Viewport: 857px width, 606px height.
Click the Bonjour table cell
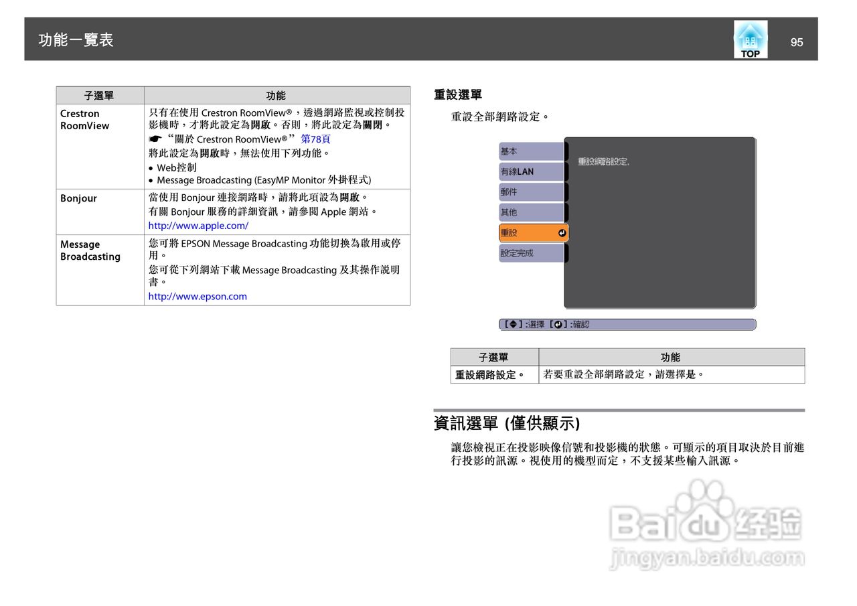pyautogui.click(x=100, y=212)
